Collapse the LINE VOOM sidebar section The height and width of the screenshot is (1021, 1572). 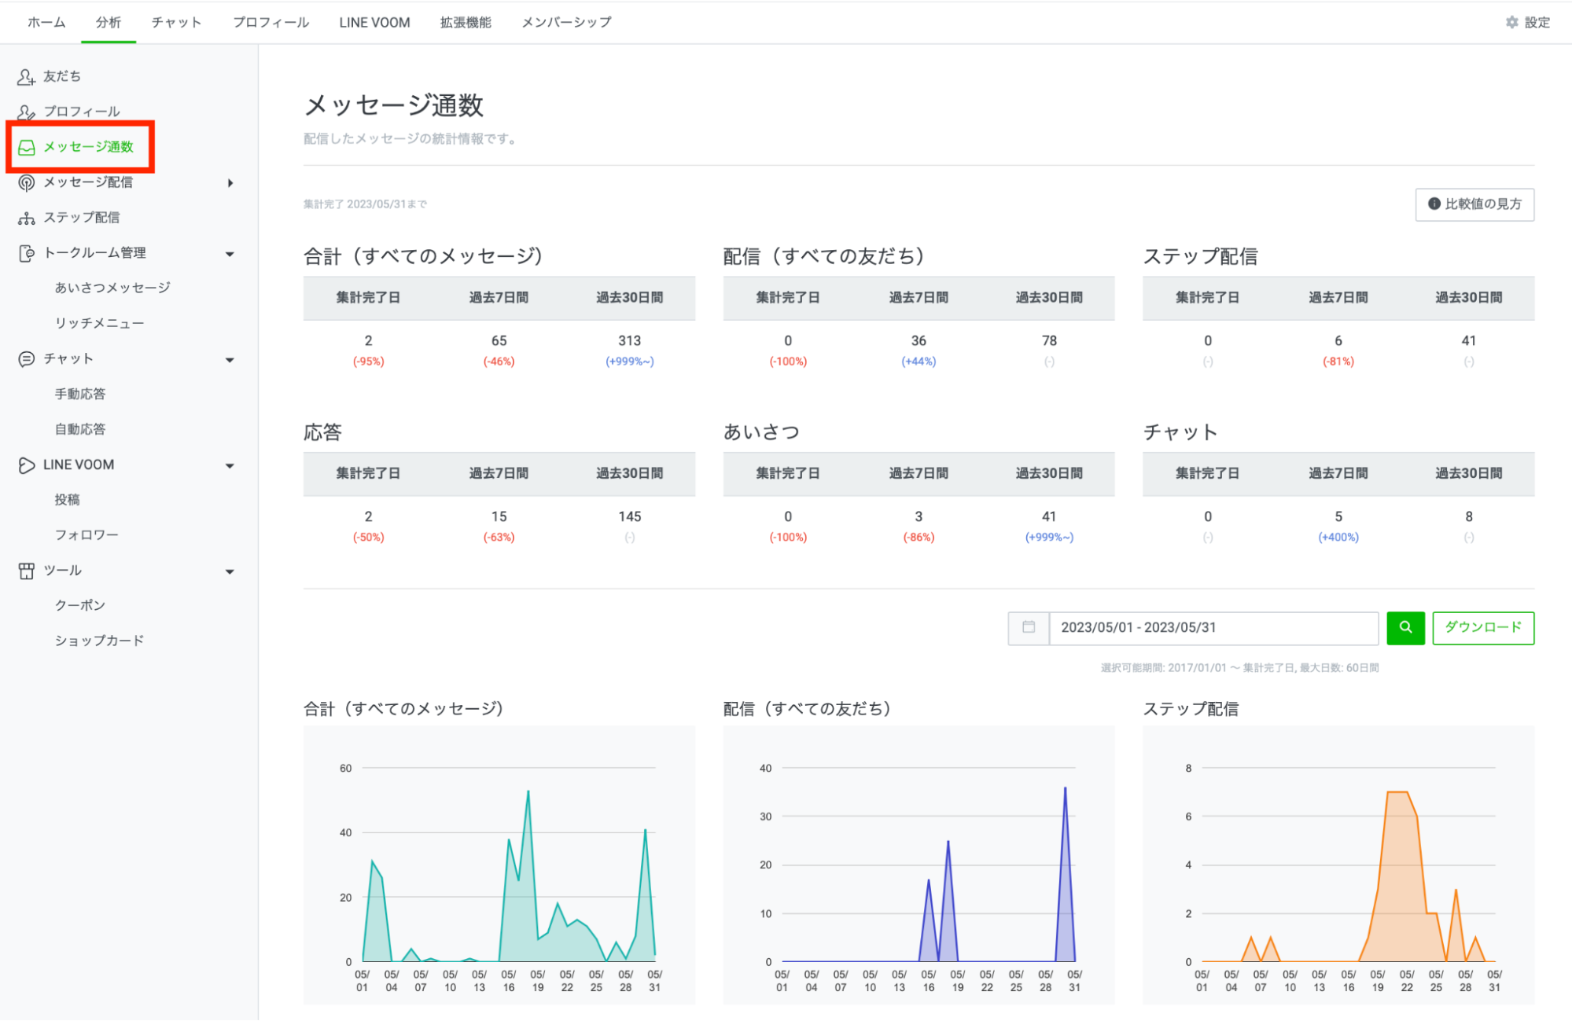point(230,465)
